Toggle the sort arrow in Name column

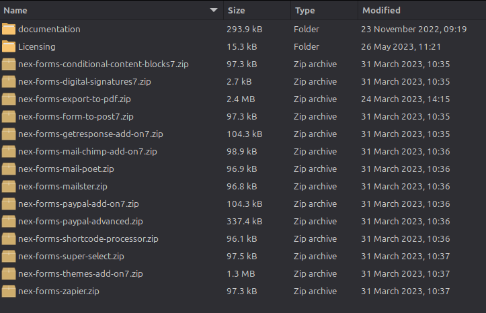(x=214, y=10)
